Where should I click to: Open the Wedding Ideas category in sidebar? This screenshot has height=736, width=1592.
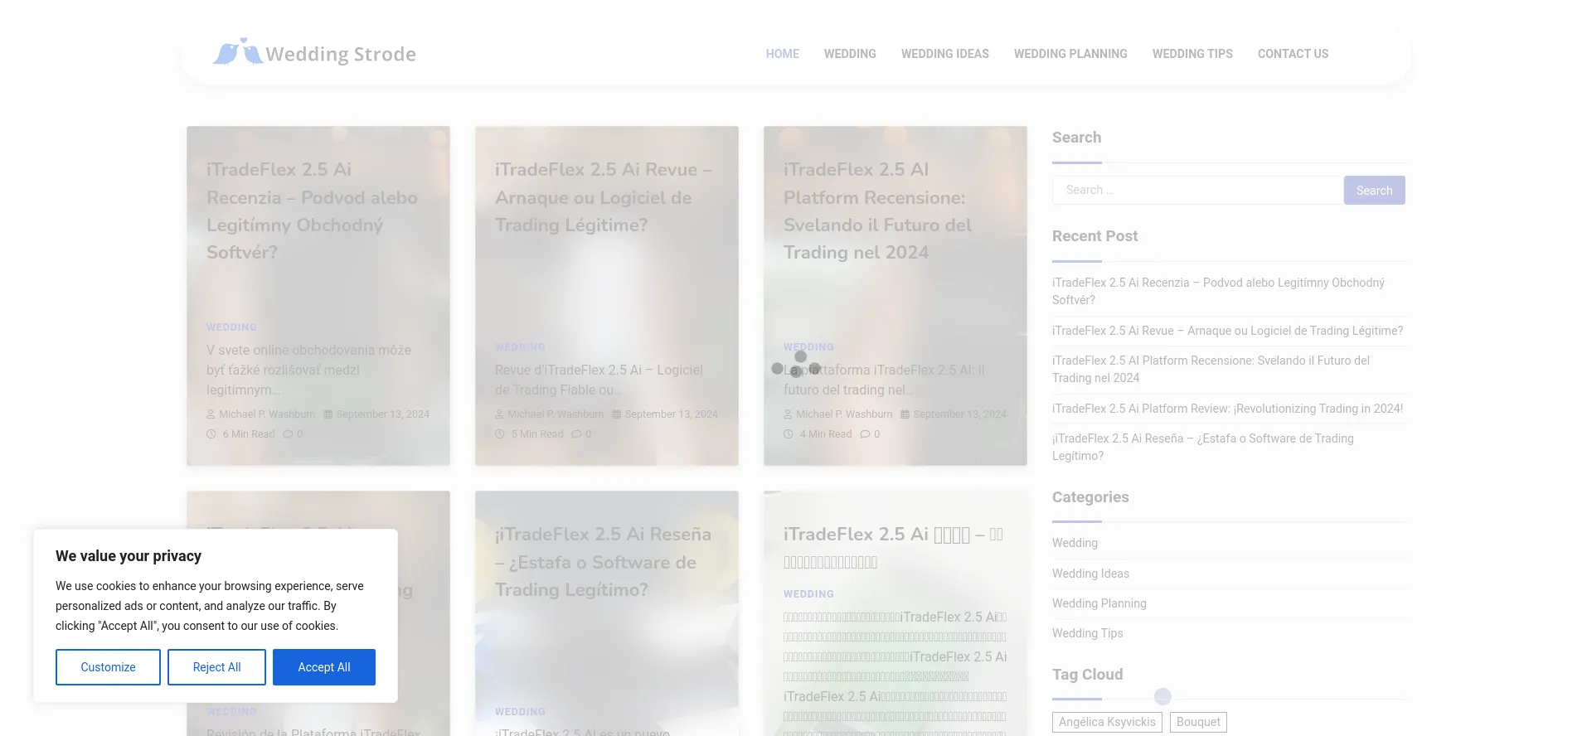click(x=1090, y=574)
